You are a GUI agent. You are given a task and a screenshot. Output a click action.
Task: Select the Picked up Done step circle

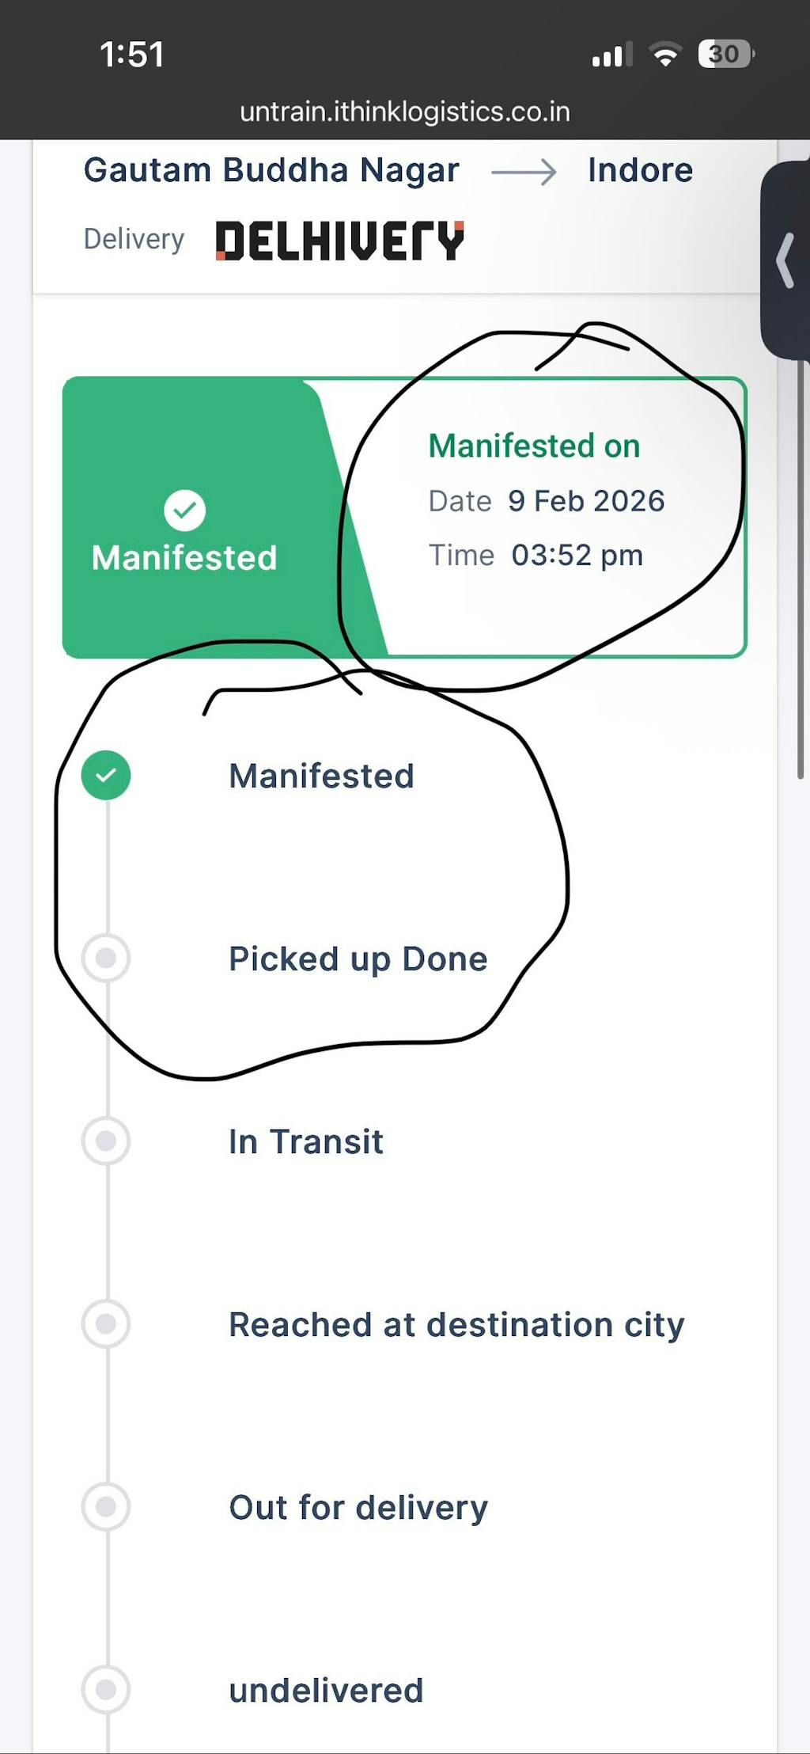[106, 959]
